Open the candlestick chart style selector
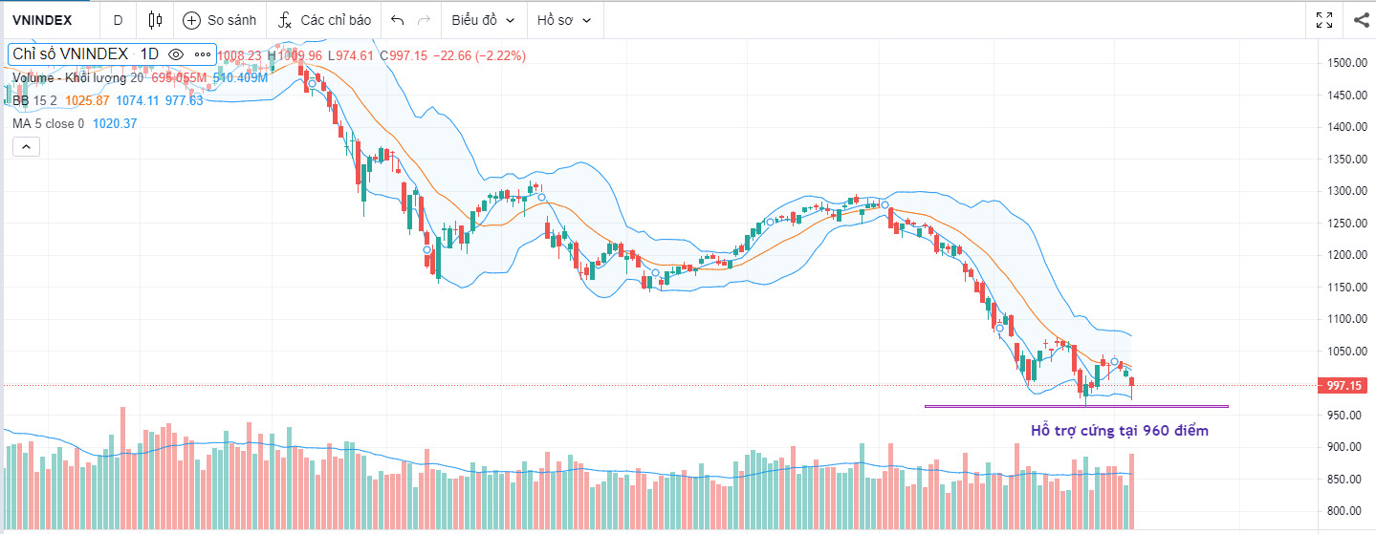 [156, 20]
